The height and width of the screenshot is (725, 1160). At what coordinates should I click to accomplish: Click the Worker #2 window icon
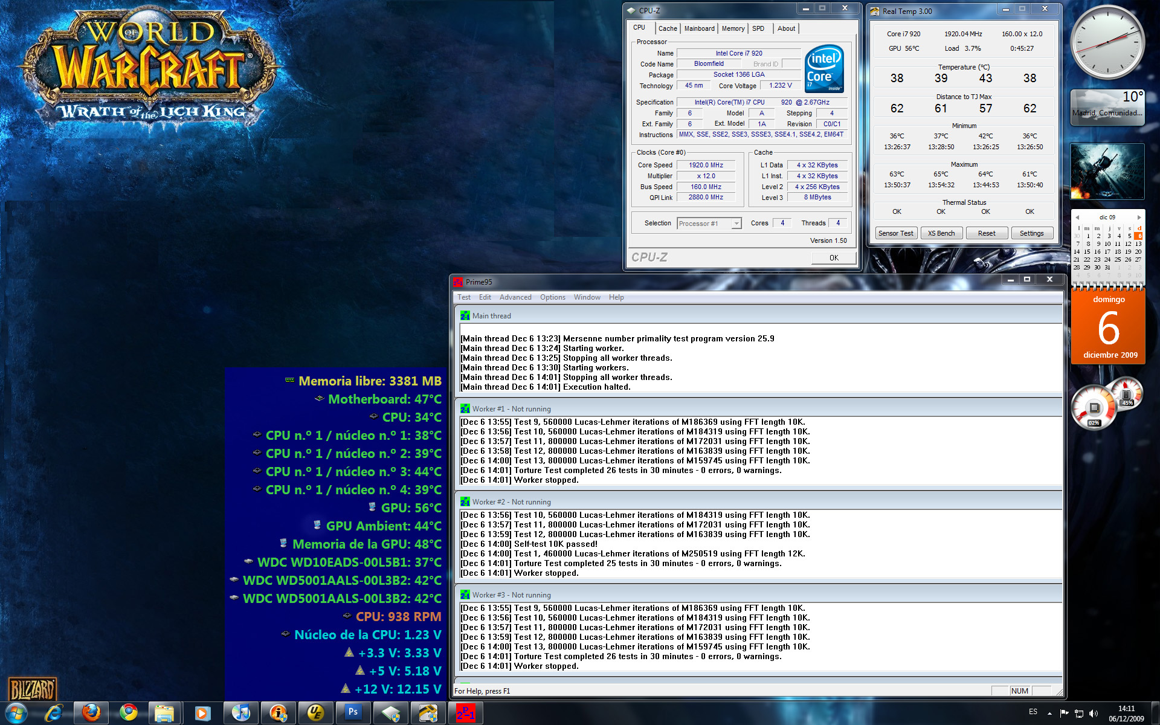pos(465,501)
